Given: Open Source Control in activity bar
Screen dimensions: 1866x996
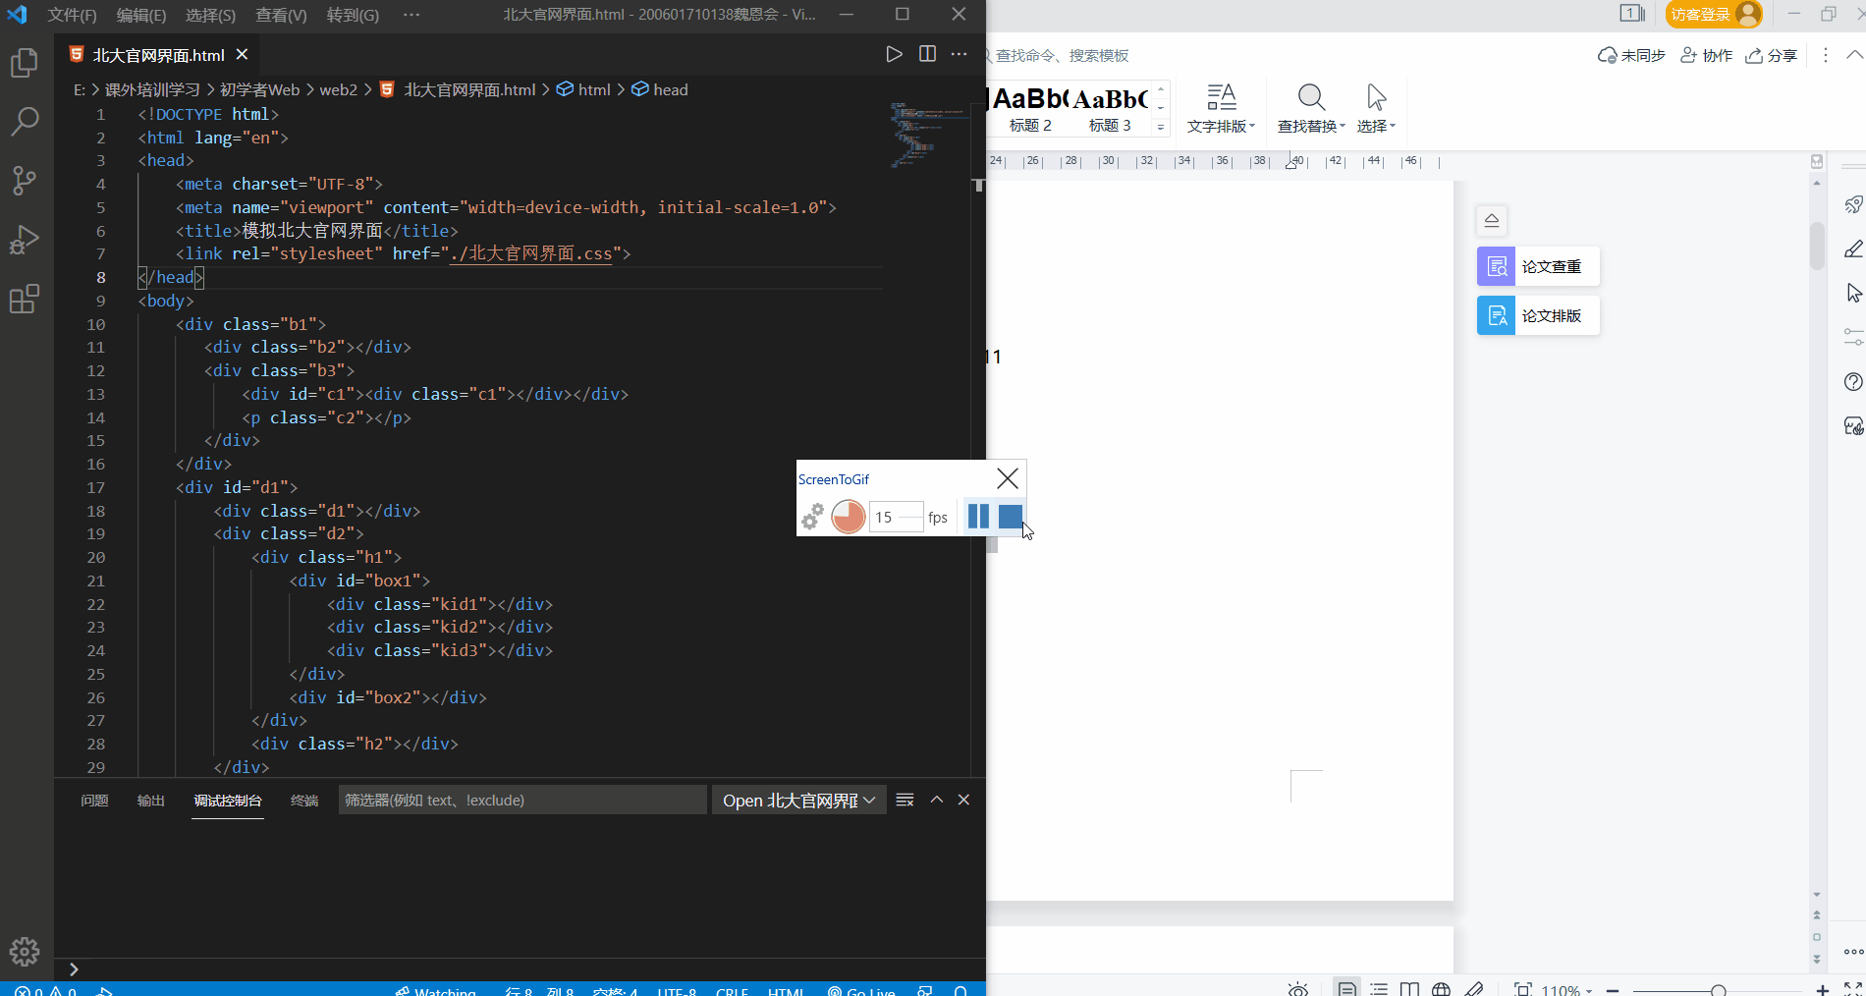Looking at the screenshot, I should [x=24, y=181].
